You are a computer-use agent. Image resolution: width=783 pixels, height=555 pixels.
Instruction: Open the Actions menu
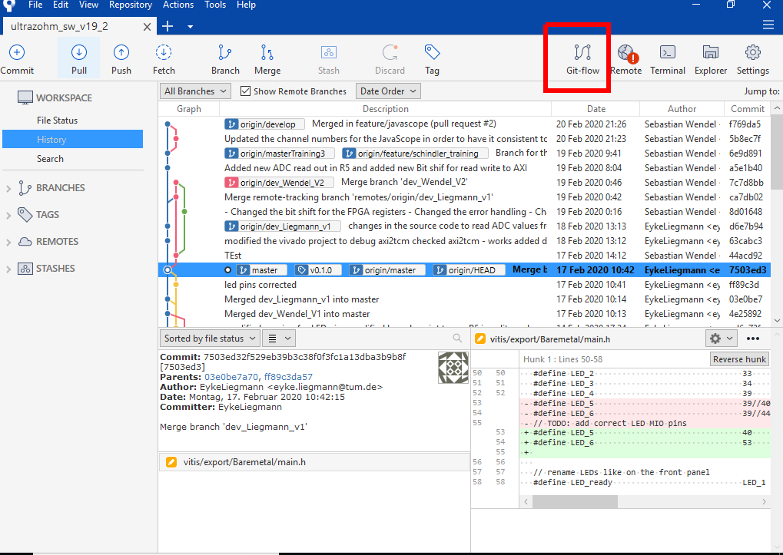click(178, 5)
